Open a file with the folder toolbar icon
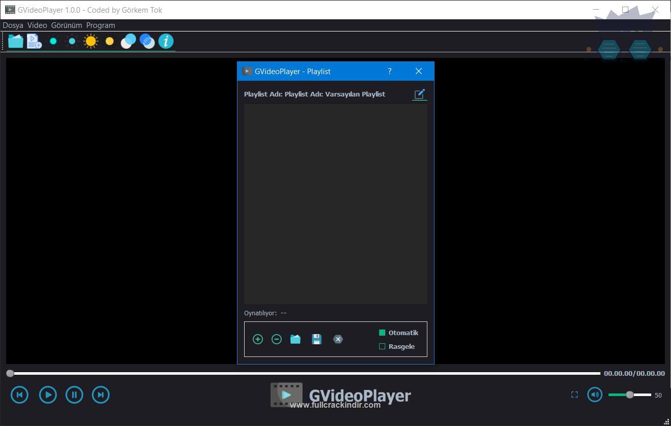The width and height of the screenshot is (671, 426). coord(16,41)
